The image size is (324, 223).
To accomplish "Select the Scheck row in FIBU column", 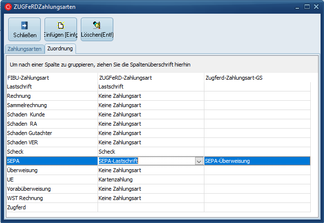I will coord(52,152).
